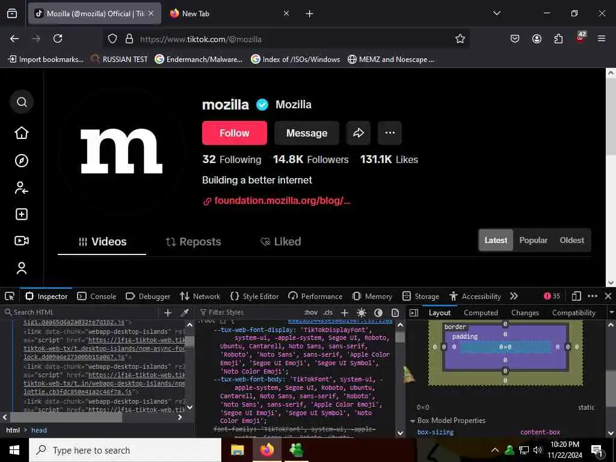Click the eyedropper icon in Inspector
The height and width of the screenshot is (462, 616).
click(184, 313)
